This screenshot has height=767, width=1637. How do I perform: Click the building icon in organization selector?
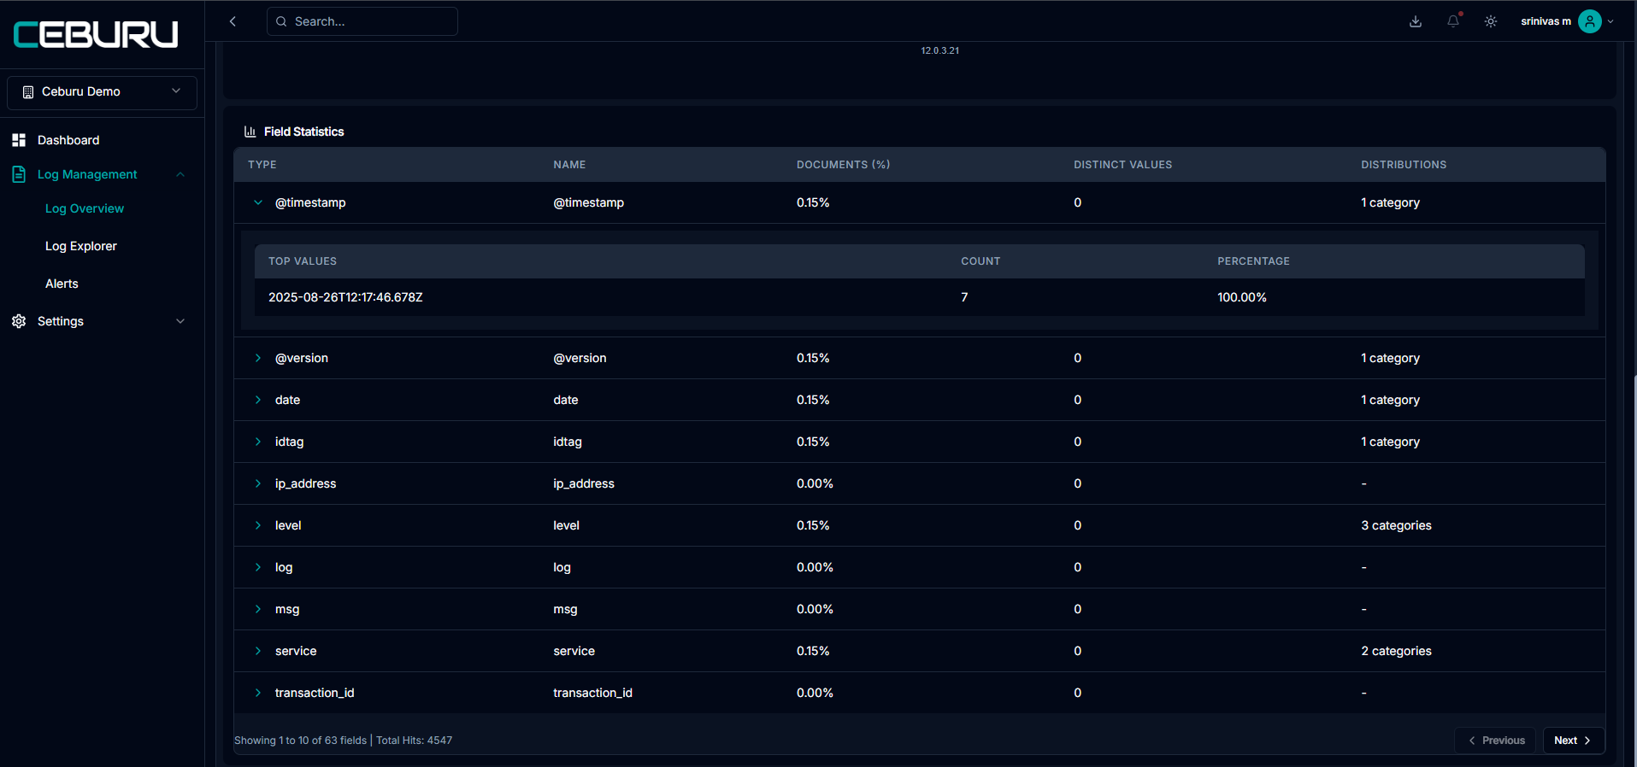[x=28, y=92]
